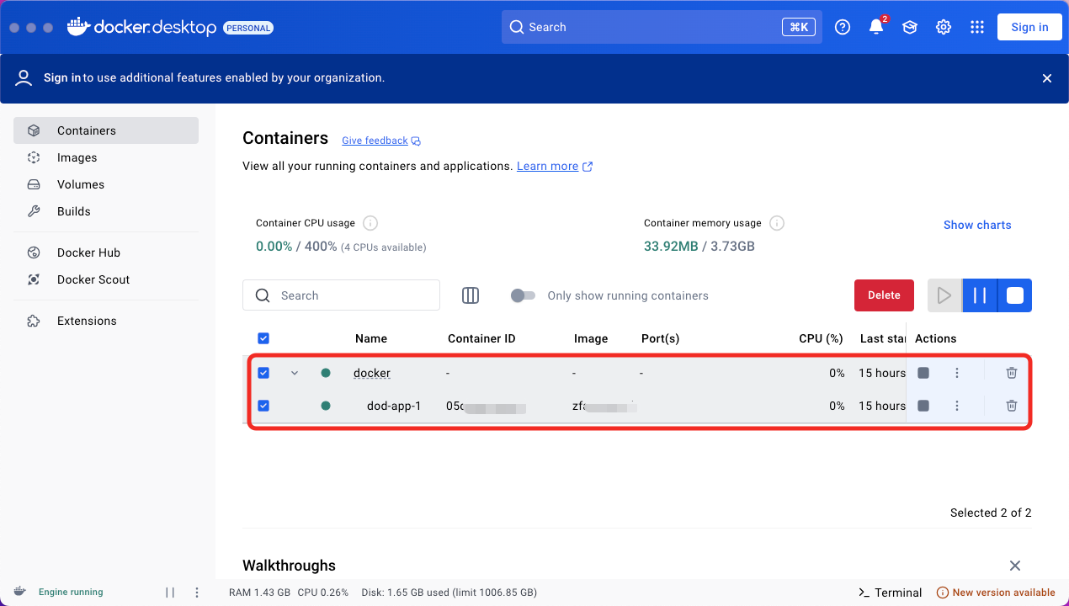Click the top Search bar
Viewport: 1069px width, 606px height.
[662, 27]
